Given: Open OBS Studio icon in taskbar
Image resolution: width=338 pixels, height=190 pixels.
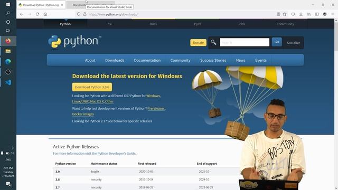Looking at the screenshot, I should tap(8, 72).
